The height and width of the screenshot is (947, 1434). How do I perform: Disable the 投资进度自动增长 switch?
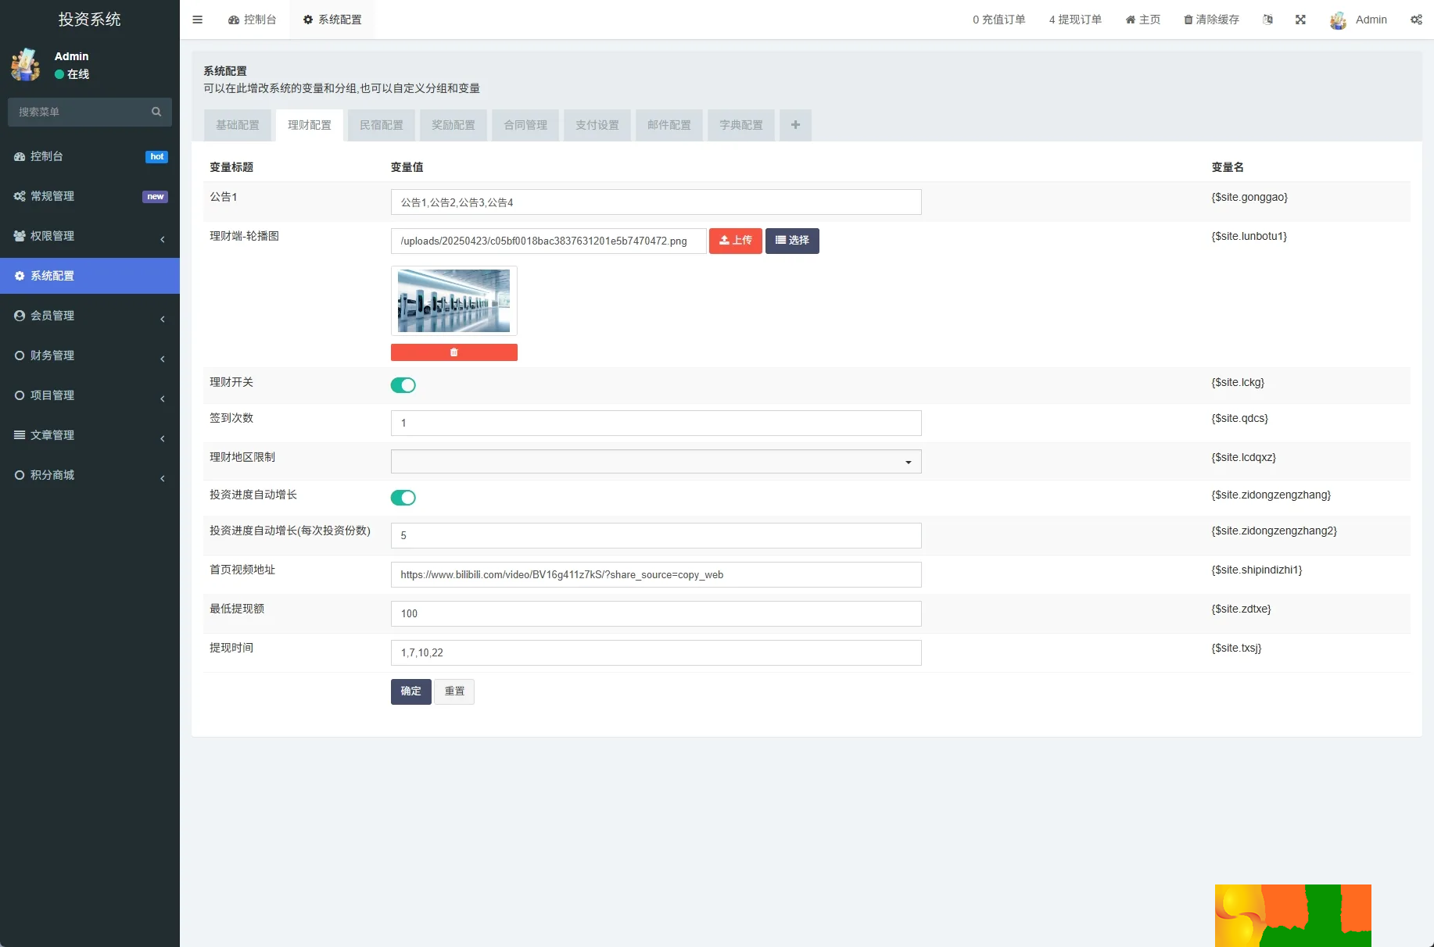(x=403, y=498)
